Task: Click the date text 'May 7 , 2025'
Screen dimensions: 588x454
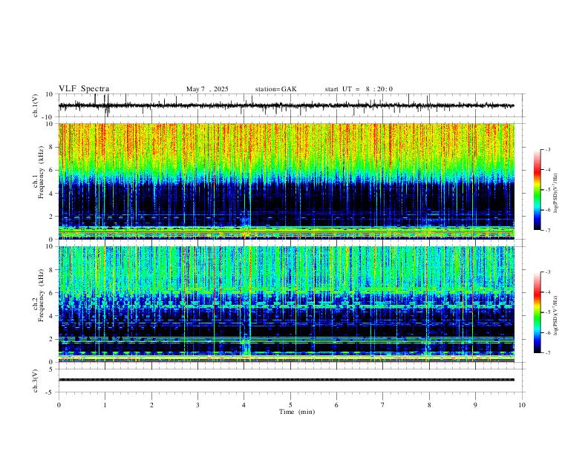Action: 207,89
